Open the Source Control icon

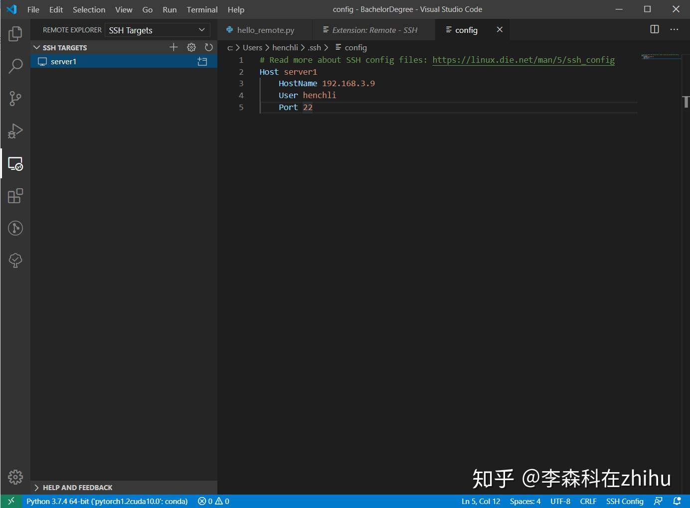pos(15,99)
